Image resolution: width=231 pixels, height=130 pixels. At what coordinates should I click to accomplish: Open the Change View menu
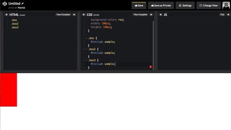click(209, 5)
